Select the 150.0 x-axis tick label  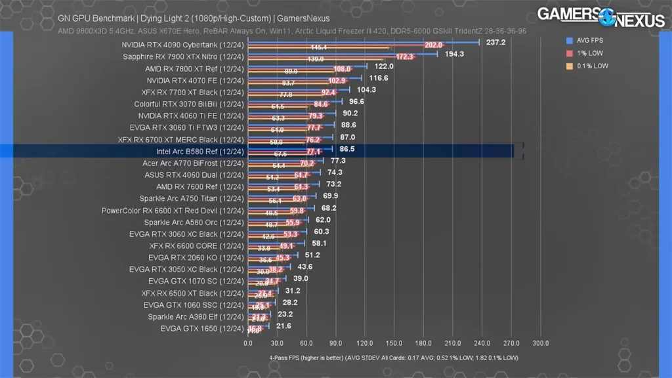394,343
